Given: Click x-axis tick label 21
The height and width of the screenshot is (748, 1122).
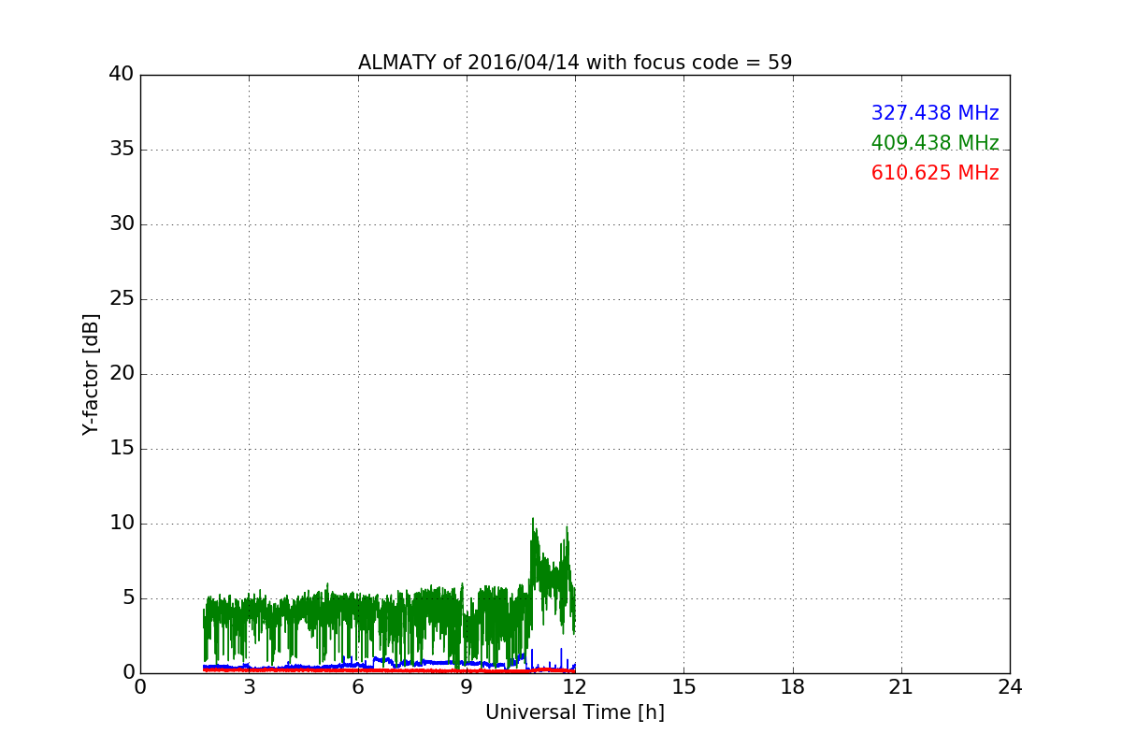Looking at the screenshot, I should click(x=901, y=686).
